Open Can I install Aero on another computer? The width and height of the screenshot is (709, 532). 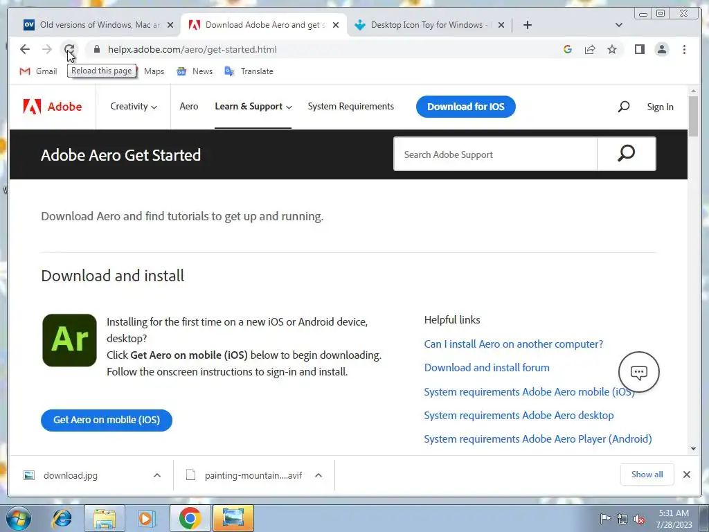pyautogui.click(x=514, y=344)
